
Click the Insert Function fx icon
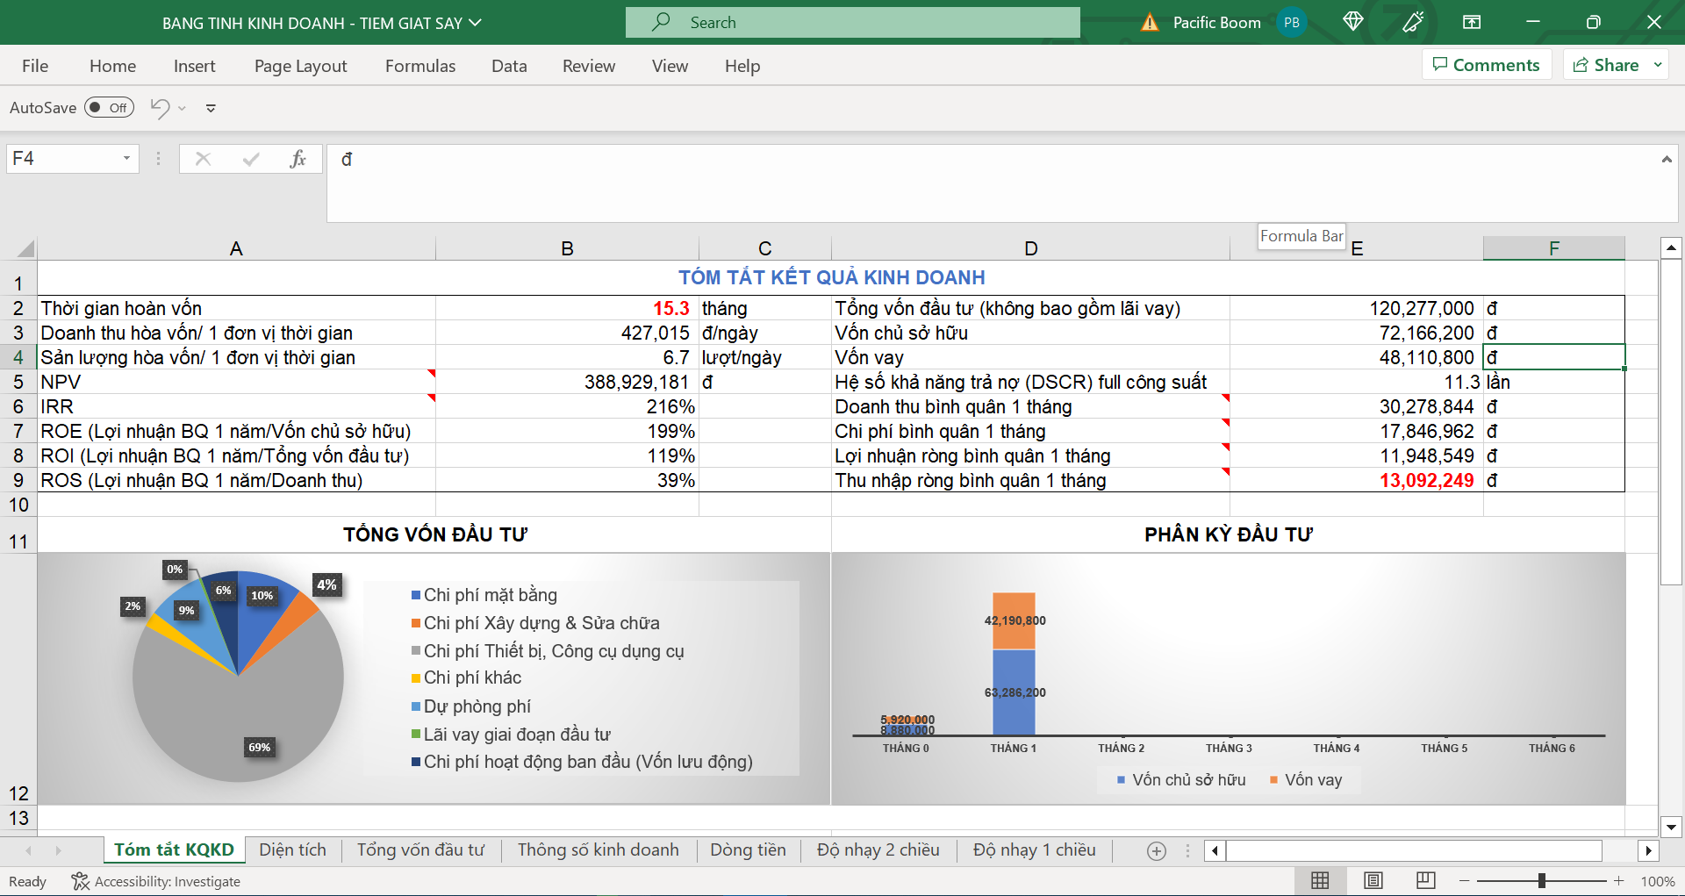(x=298, y=159)
